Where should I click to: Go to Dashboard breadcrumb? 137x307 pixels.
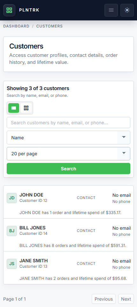coord(16,26)
